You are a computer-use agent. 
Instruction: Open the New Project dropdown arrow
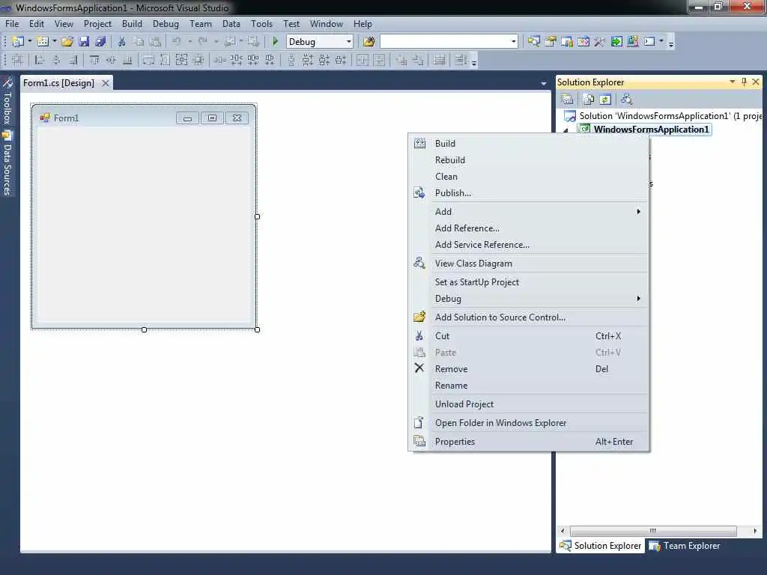(x=30, y=42)
